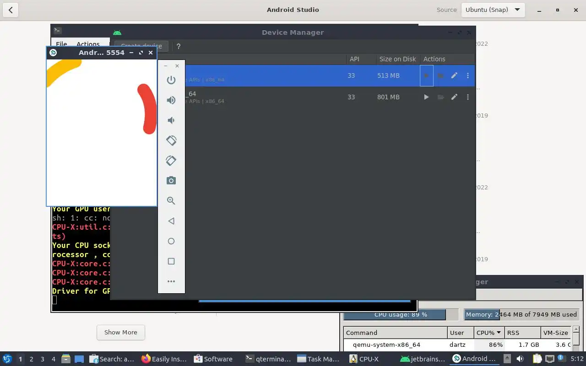Activate the emulator zoom magnifier icon
The width and height of the screenshot is (586, 366).
coord(171,201)
